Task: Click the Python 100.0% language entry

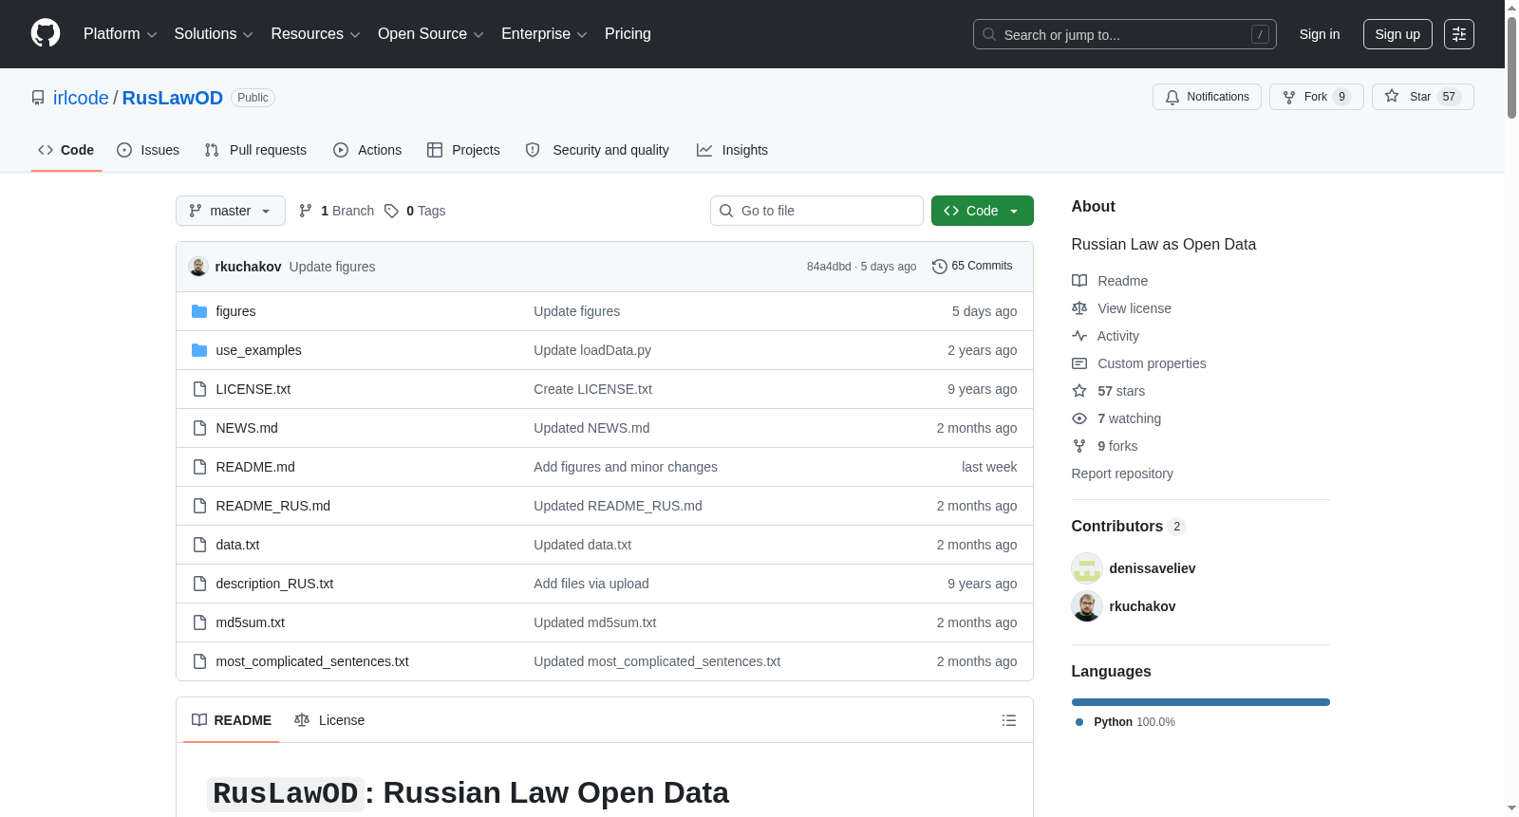Action: click(x=1125, y=722)
